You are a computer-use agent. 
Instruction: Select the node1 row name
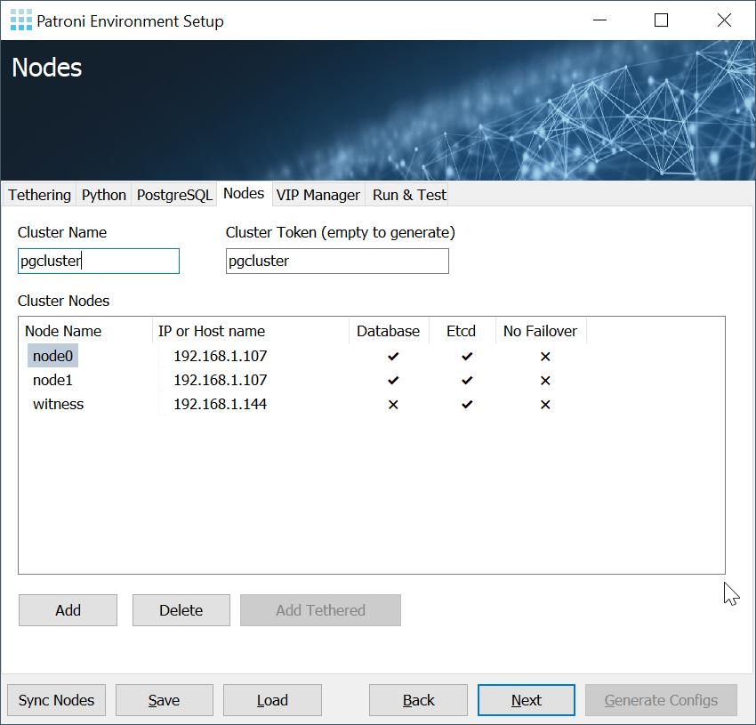[52, 380]
